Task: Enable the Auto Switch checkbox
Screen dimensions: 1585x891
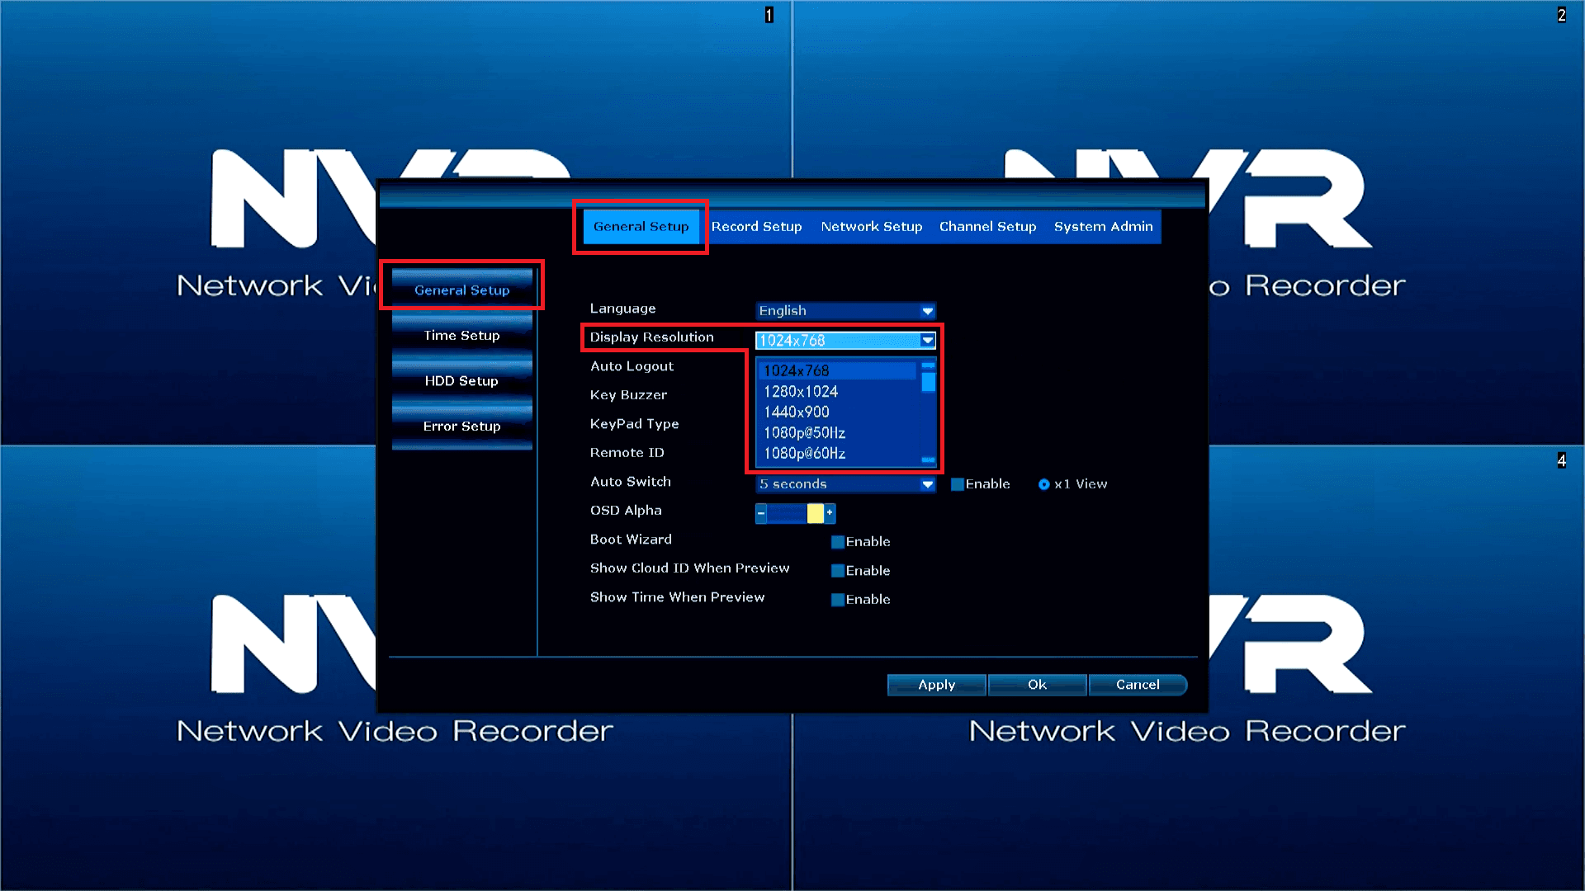Action: coord(958,484)
